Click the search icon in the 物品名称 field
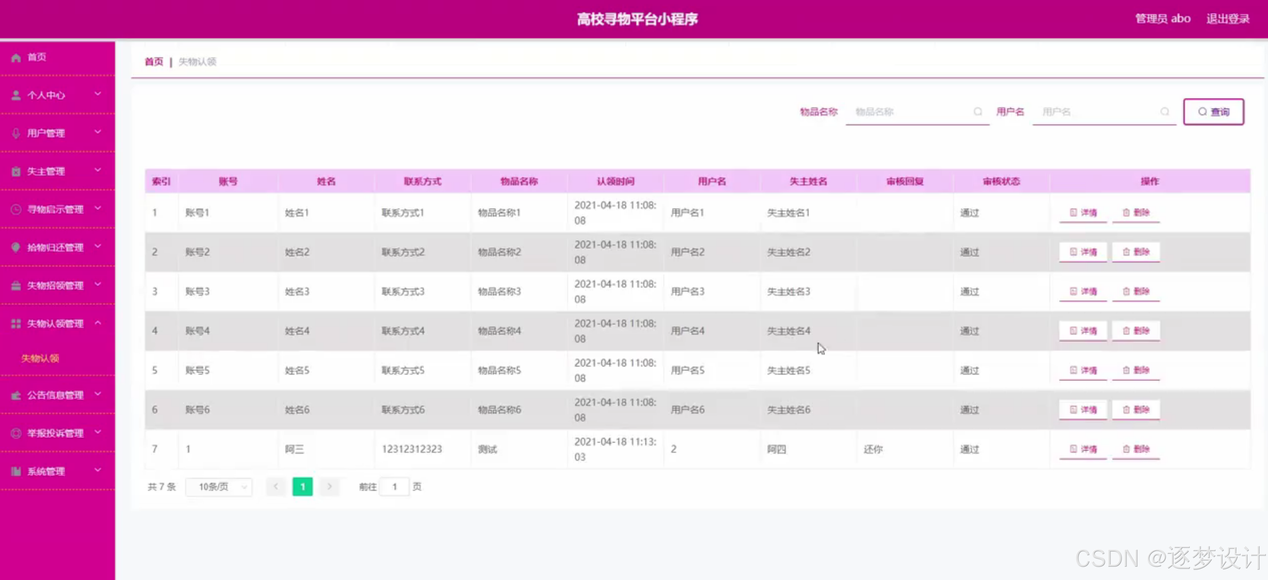Image resolution: width=1268 pixels, height=580 pixels. [978, 112]
